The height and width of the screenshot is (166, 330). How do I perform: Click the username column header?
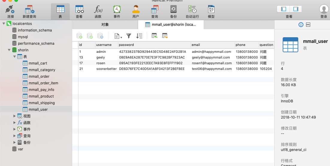(x=106, y=45)
